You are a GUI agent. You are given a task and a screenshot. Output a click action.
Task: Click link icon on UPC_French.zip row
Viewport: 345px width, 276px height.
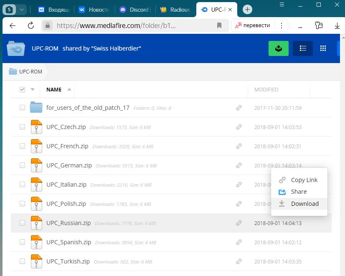coord(239,146)
